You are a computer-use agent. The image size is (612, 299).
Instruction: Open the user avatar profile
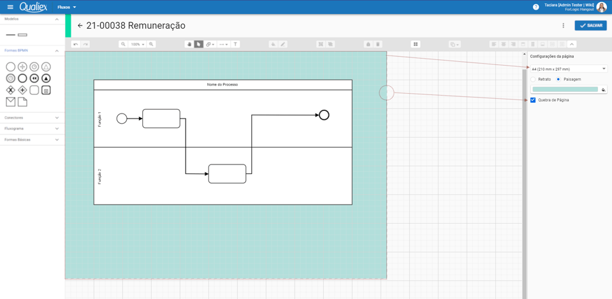(x=601, y=7)
